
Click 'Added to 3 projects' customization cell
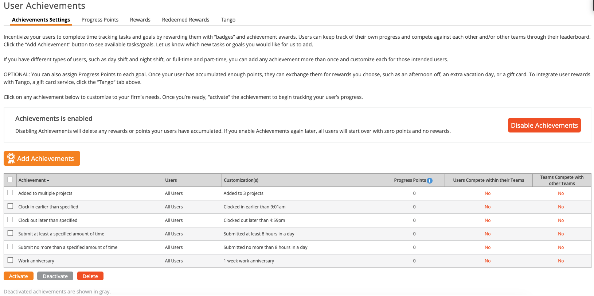pyautogui.click(x=243, y=193)
